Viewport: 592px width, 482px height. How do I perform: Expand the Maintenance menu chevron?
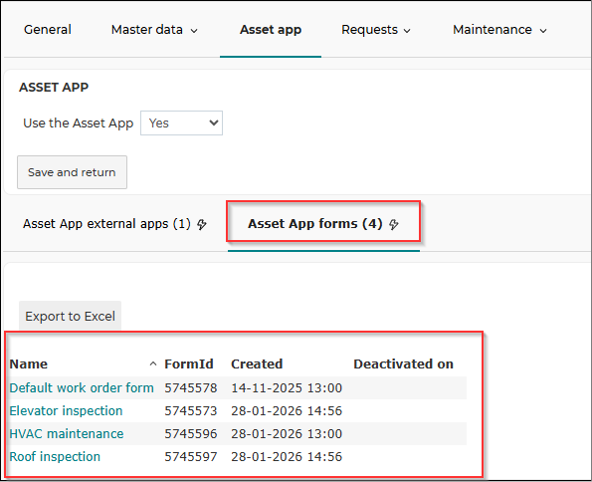pyautogui.click(x=543, y=31)
